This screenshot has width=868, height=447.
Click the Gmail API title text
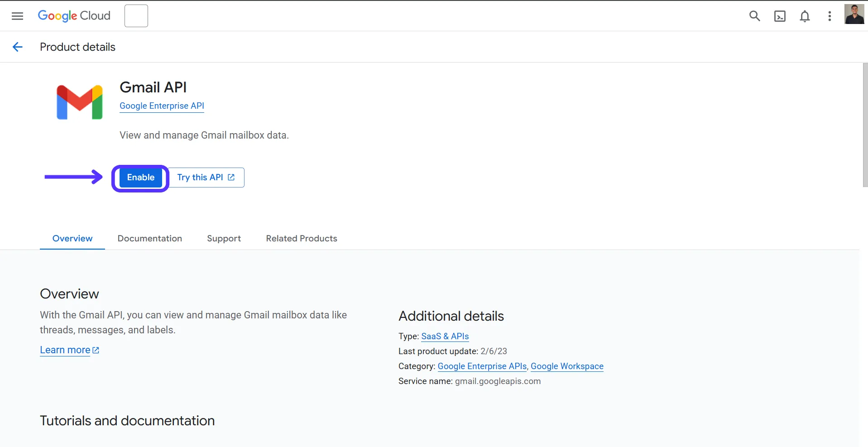tap(153, 87)
